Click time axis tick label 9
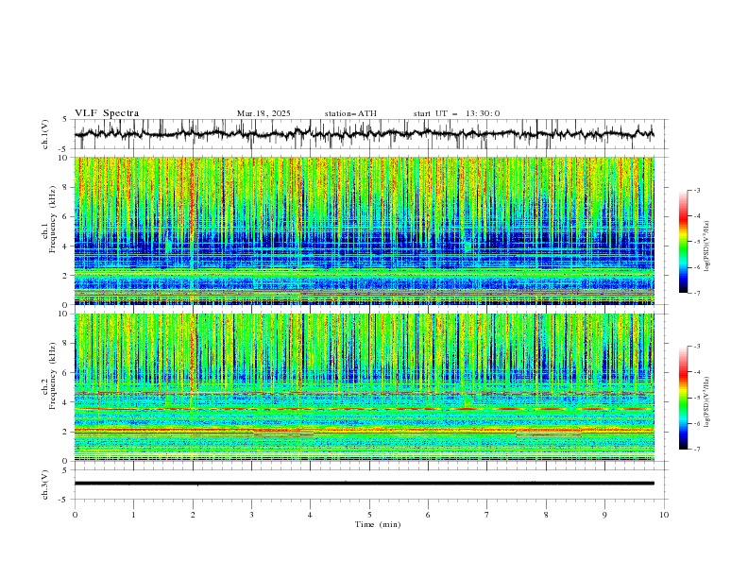This screenshot has width=748, height=578. [x=604, y=515]
